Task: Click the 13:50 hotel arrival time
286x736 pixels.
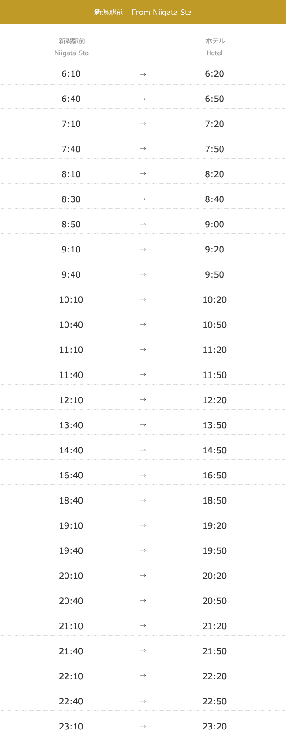Action: point(214,425)
